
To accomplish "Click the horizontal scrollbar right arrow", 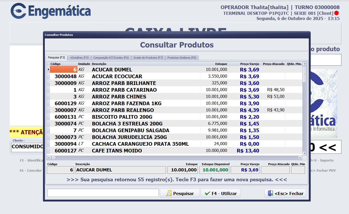I will tap(300, 158).
